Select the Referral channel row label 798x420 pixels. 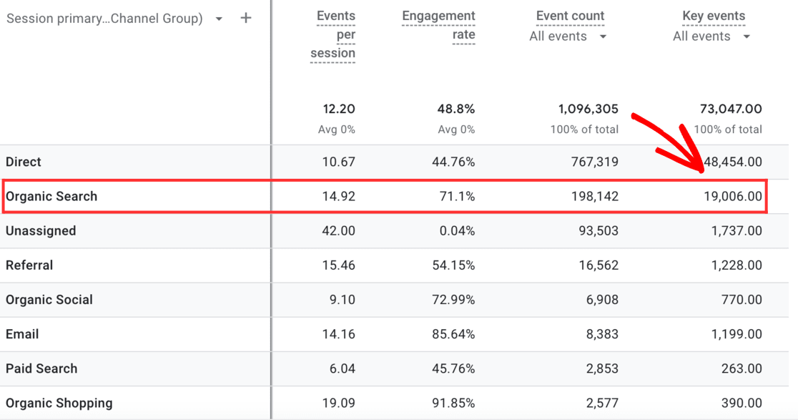tap(29, 265)
